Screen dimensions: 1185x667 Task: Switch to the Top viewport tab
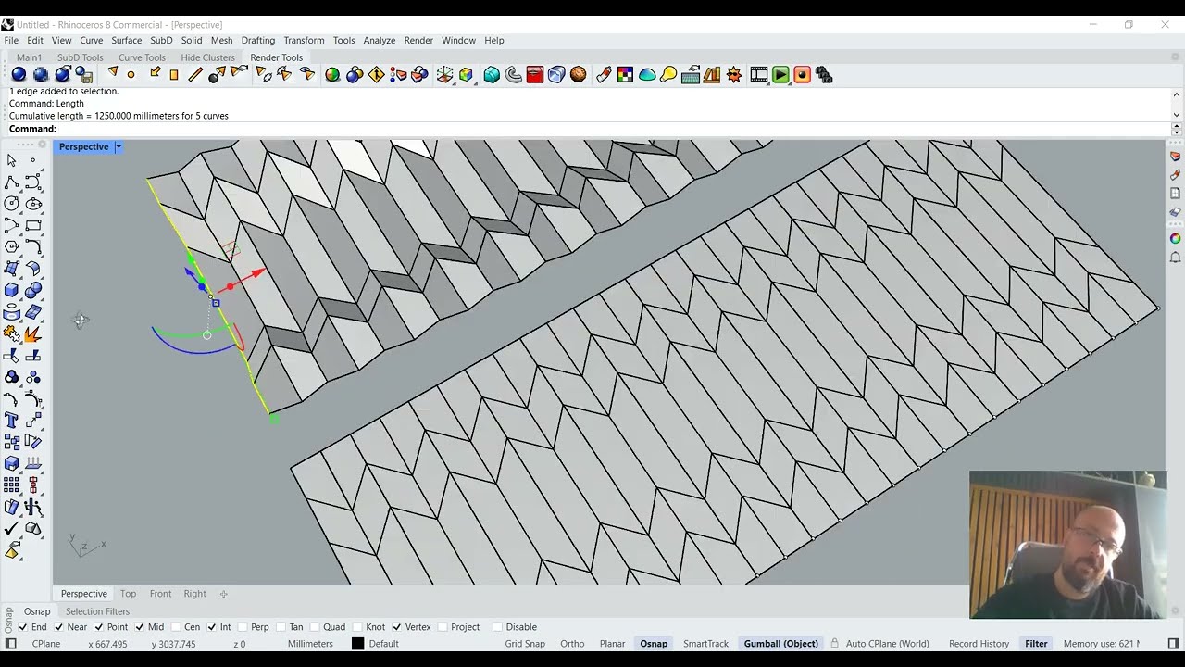[x=128, y=594]
